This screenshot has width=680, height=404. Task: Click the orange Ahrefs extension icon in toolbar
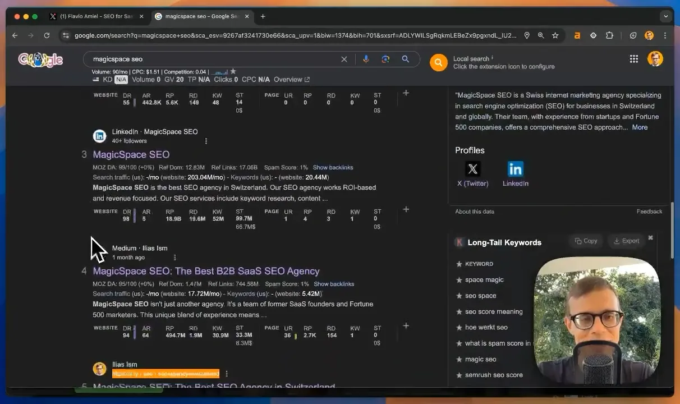pos(577,35)
